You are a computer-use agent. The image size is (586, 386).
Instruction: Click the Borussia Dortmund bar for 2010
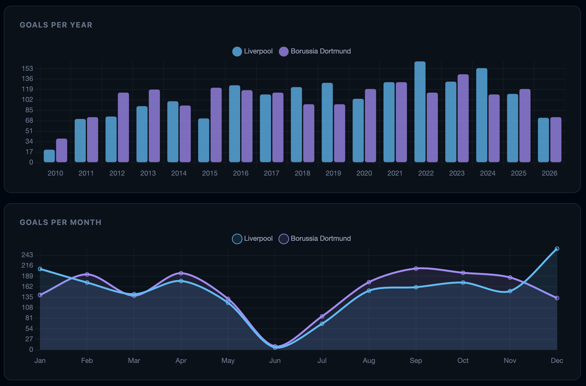coord(62,151)
